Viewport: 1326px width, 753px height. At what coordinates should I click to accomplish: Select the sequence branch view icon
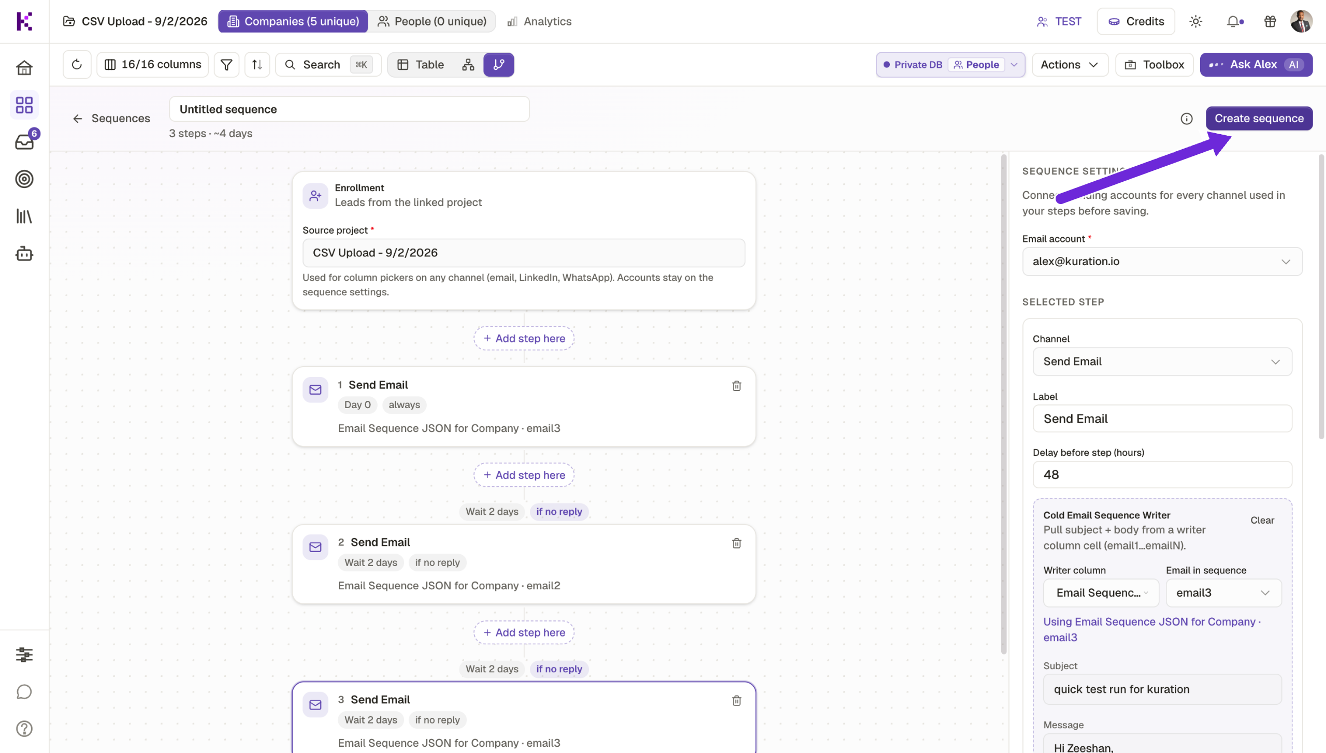tap(499, 65)
